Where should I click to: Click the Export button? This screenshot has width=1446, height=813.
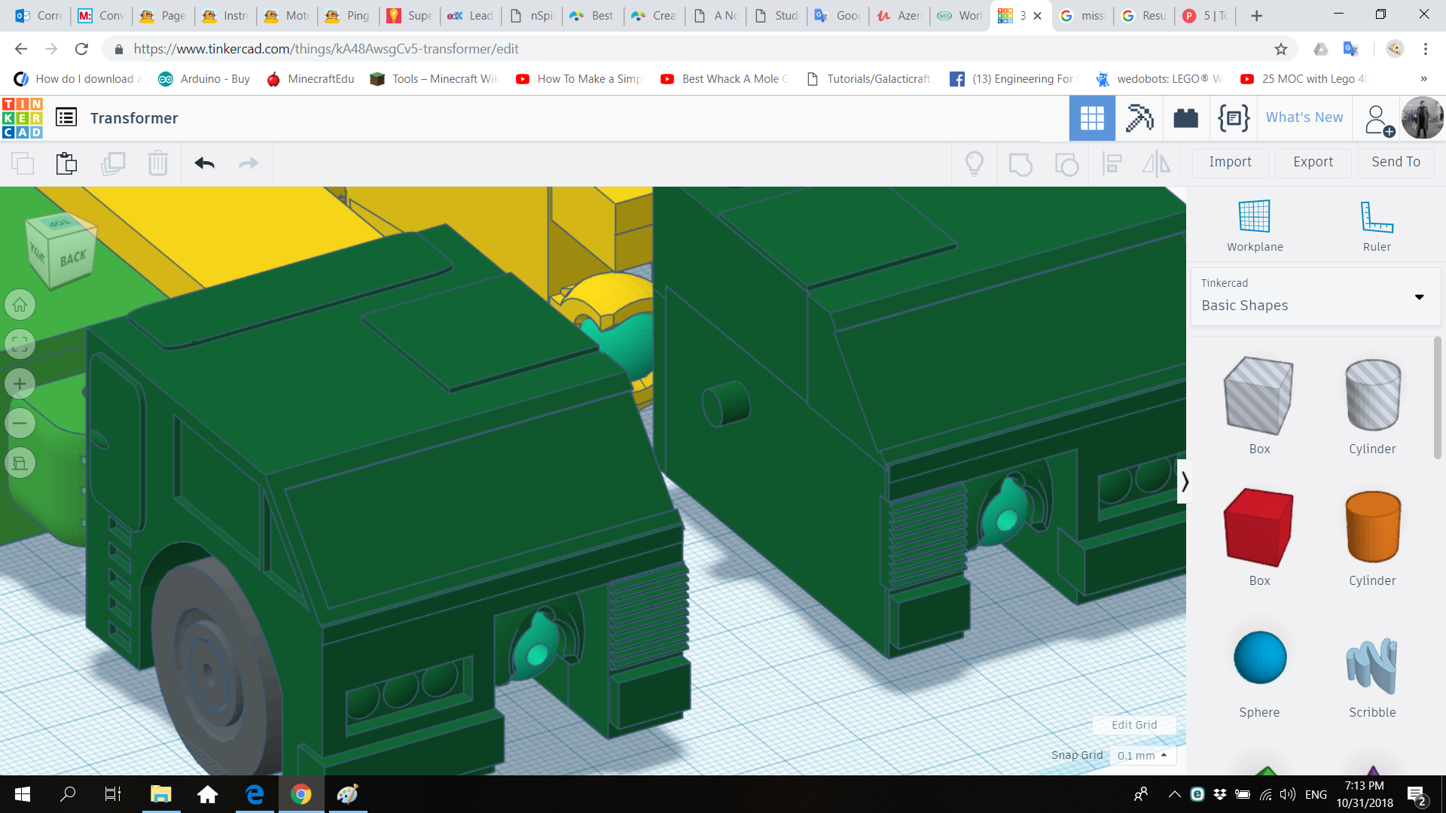[x=1312, y=162]
